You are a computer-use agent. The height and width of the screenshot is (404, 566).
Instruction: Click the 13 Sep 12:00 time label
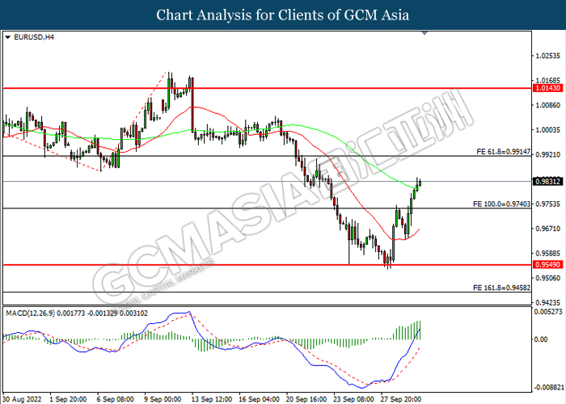pos(212,399)
